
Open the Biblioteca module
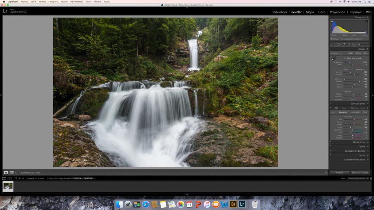[280, 12]
